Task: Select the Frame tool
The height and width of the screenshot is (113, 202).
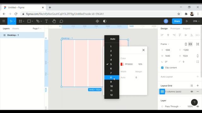Action: click(20, 21)
